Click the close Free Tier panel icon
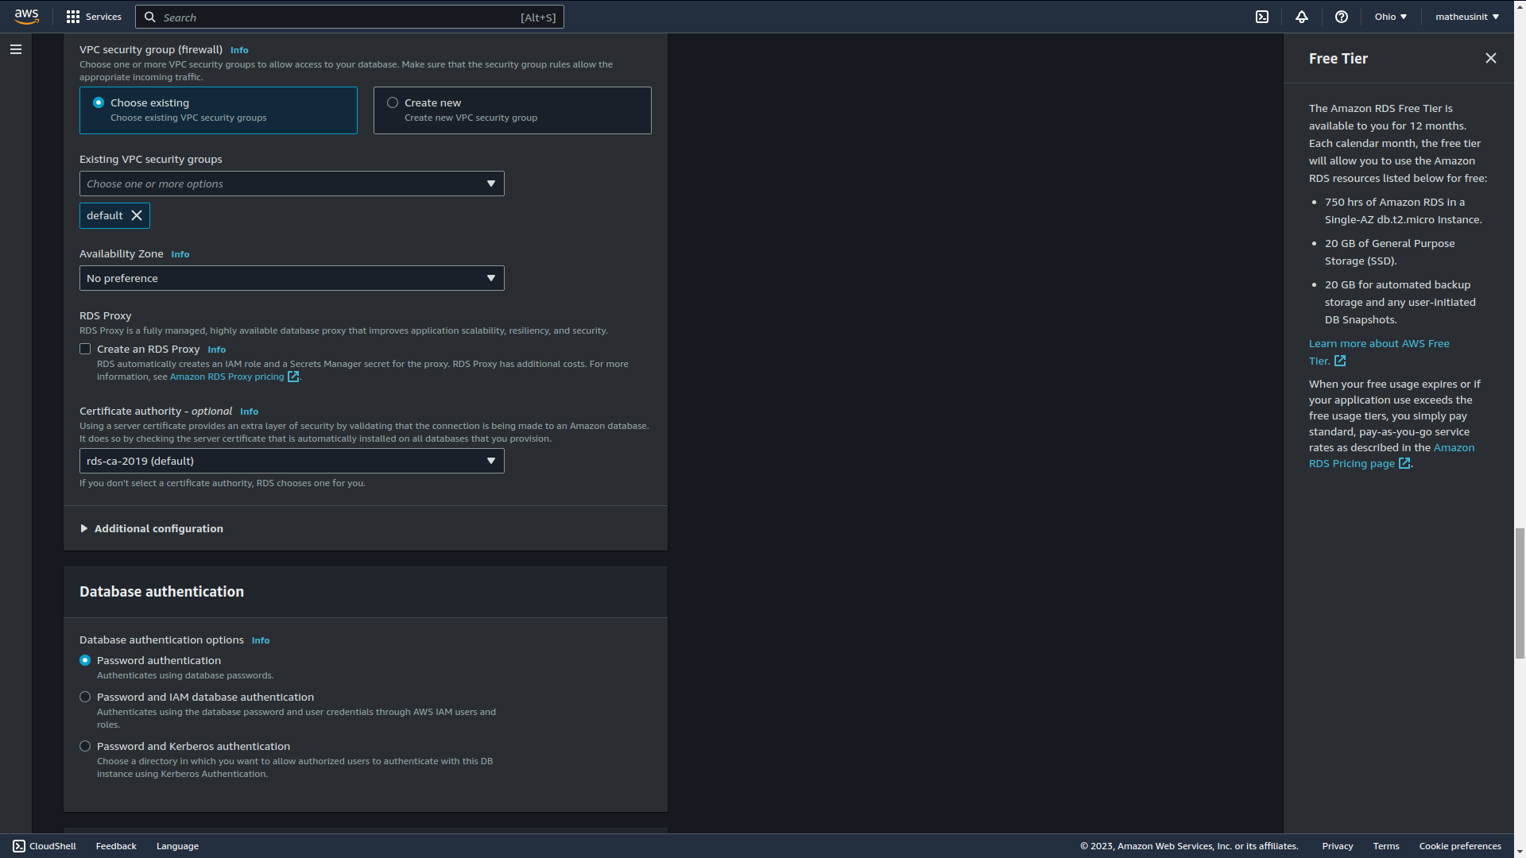The image size is (1526, 858). 1491,59
